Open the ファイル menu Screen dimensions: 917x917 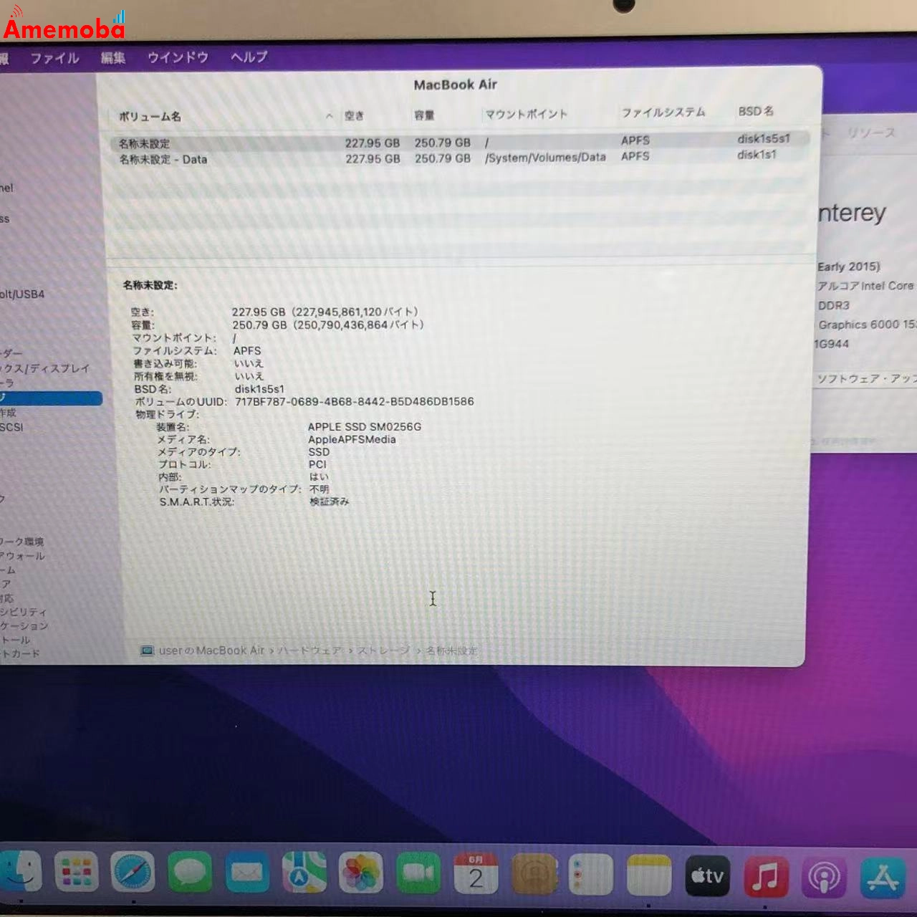[57, 57]
